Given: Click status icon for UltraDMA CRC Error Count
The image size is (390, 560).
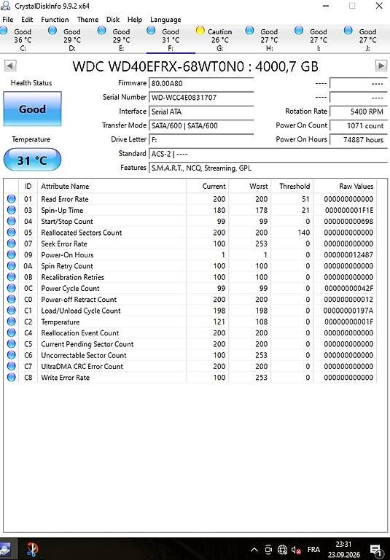Looking at the screenshot, I should 12,366.
